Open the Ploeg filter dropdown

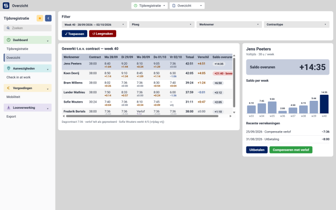tap(162, 24)
